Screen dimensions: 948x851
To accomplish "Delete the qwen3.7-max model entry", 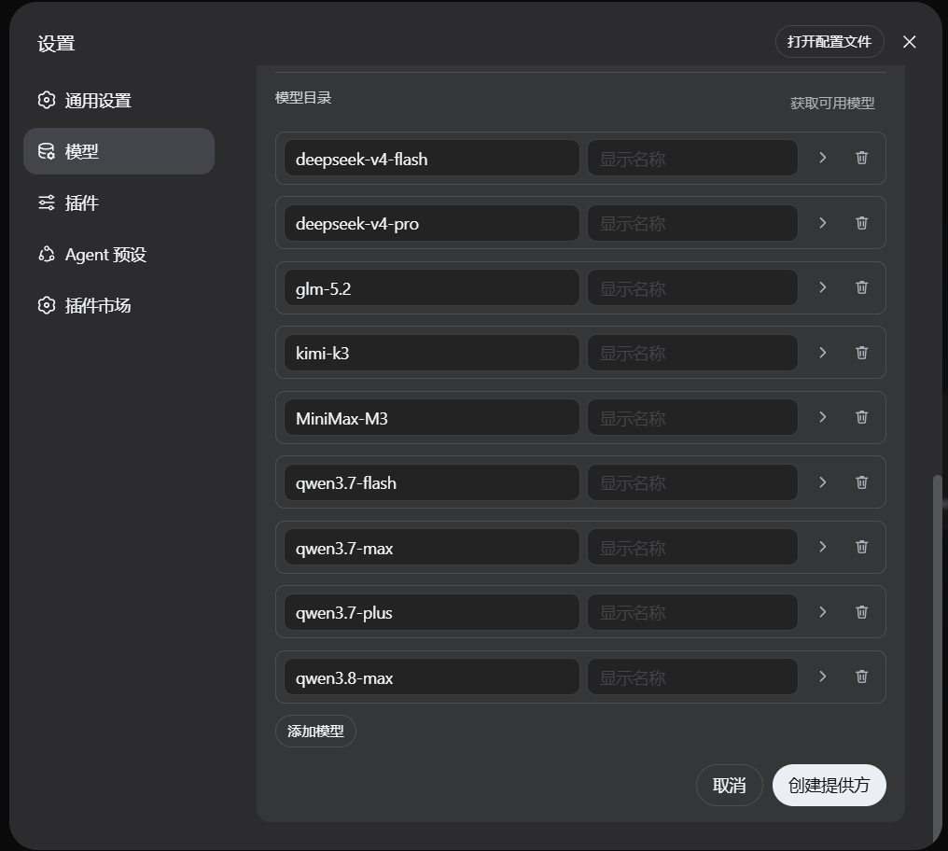I will pyautogui.click(x=861, y=547).
